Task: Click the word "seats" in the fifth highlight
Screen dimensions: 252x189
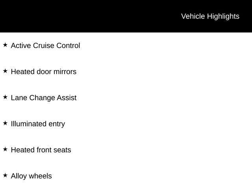Action: [x=62, y=150]
